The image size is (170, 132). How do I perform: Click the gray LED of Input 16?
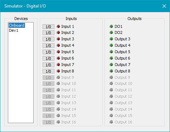tap(58, 122)
